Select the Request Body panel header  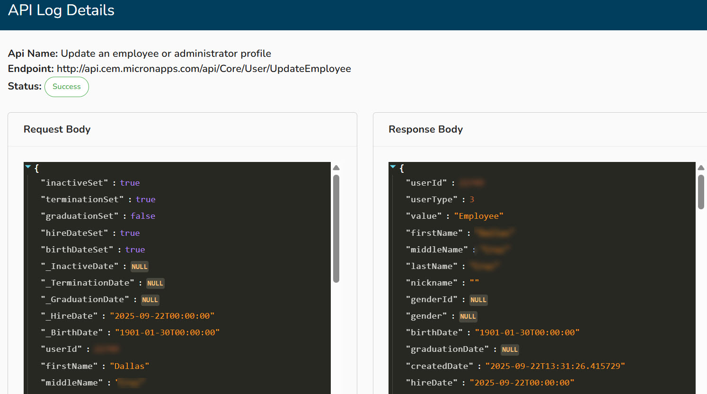57,129
